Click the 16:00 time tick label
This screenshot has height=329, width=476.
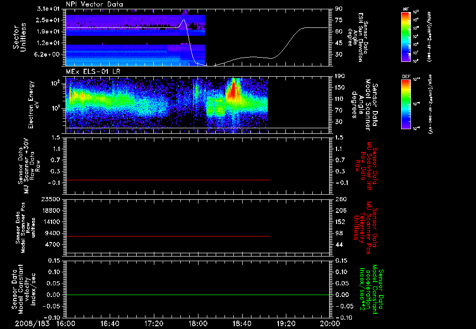coord(66,323)
